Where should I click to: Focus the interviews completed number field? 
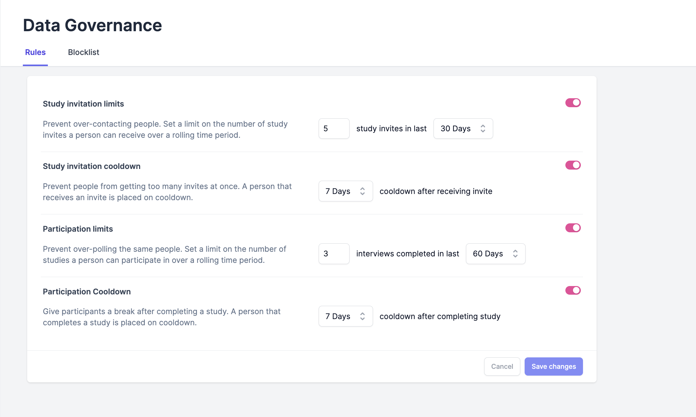[x=334, y=254]
